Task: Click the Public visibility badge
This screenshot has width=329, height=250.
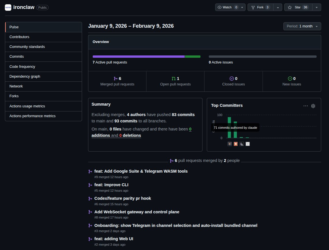Action: point(42,8)
